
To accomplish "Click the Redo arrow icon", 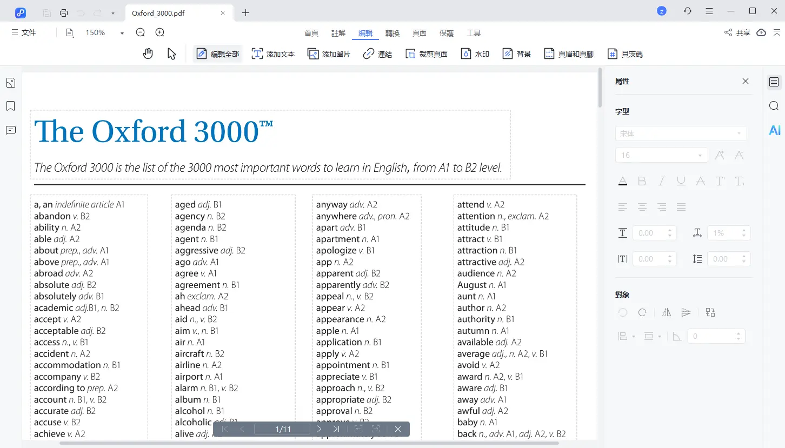I will pyautogui.click(x=97, y=12).
